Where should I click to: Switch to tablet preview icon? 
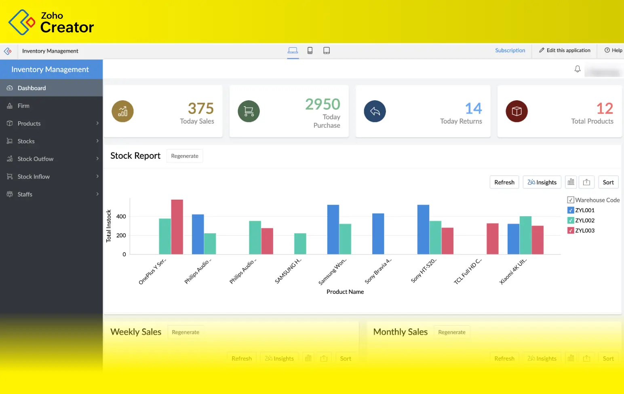(327, 51)
